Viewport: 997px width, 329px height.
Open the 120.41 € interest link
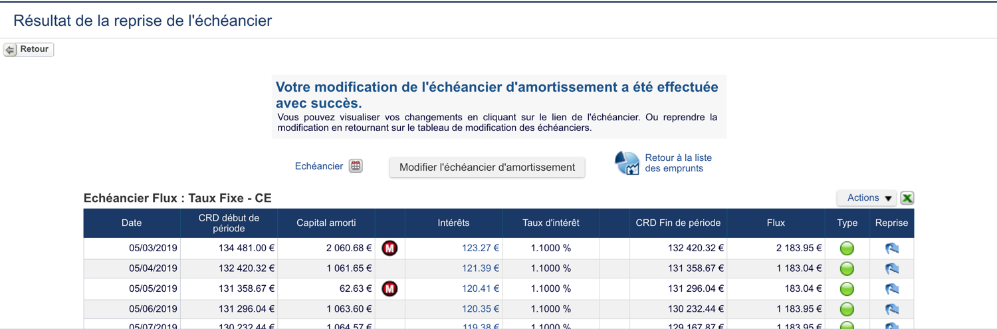click(x=481, y=288)
